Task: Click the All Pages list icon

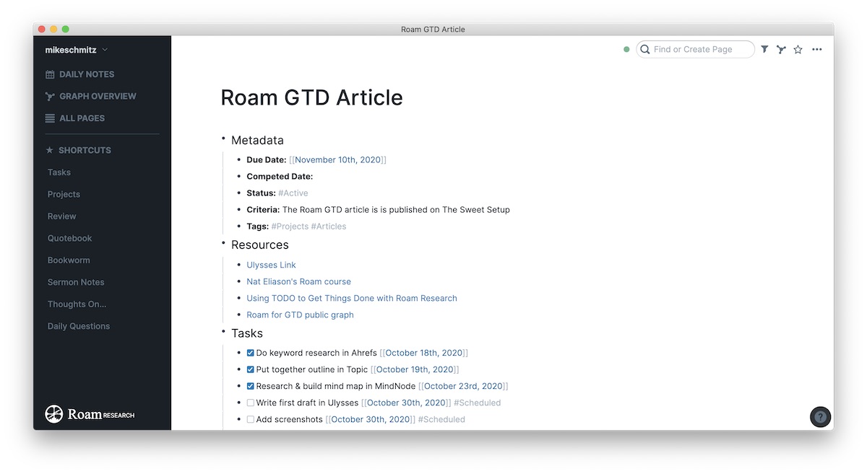Action: coord(50,118)
